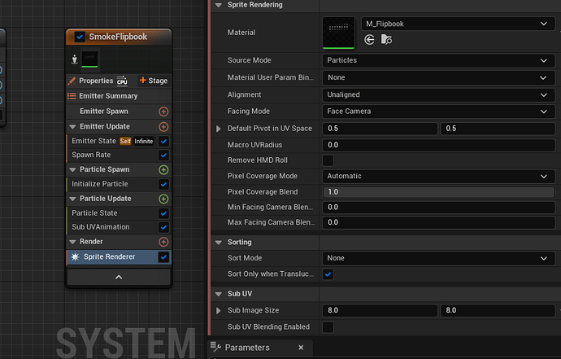Click the emitter isolate figure icon

click(x=75, y=59)
